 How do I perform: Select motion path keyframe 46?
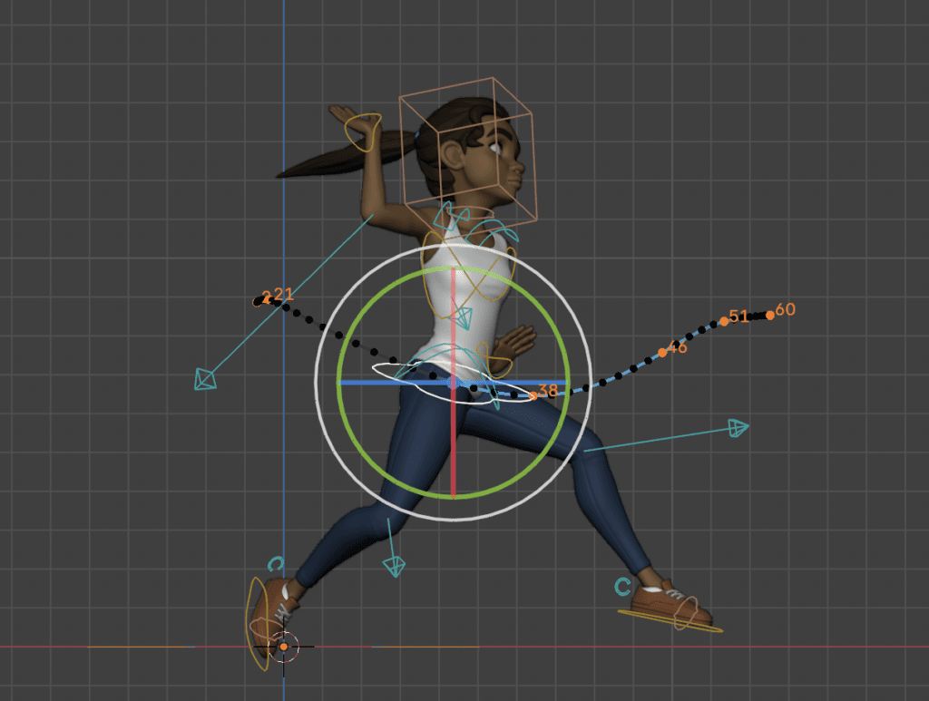(x=662, y=353)
